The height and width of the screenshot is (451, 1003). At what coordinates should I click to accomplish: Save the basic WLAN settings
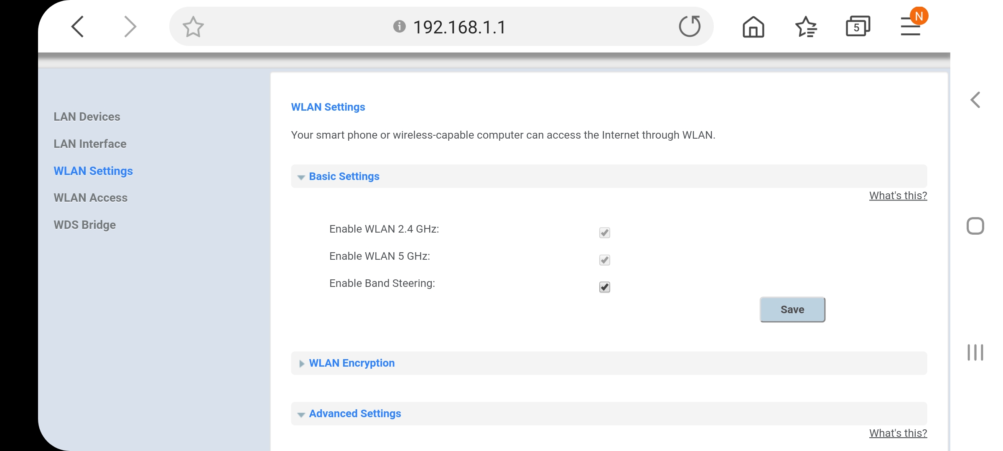[x=792, y=309]
